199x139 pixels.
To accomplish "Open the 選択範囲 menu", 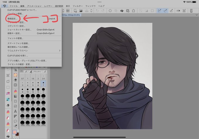I will (59, 6).
